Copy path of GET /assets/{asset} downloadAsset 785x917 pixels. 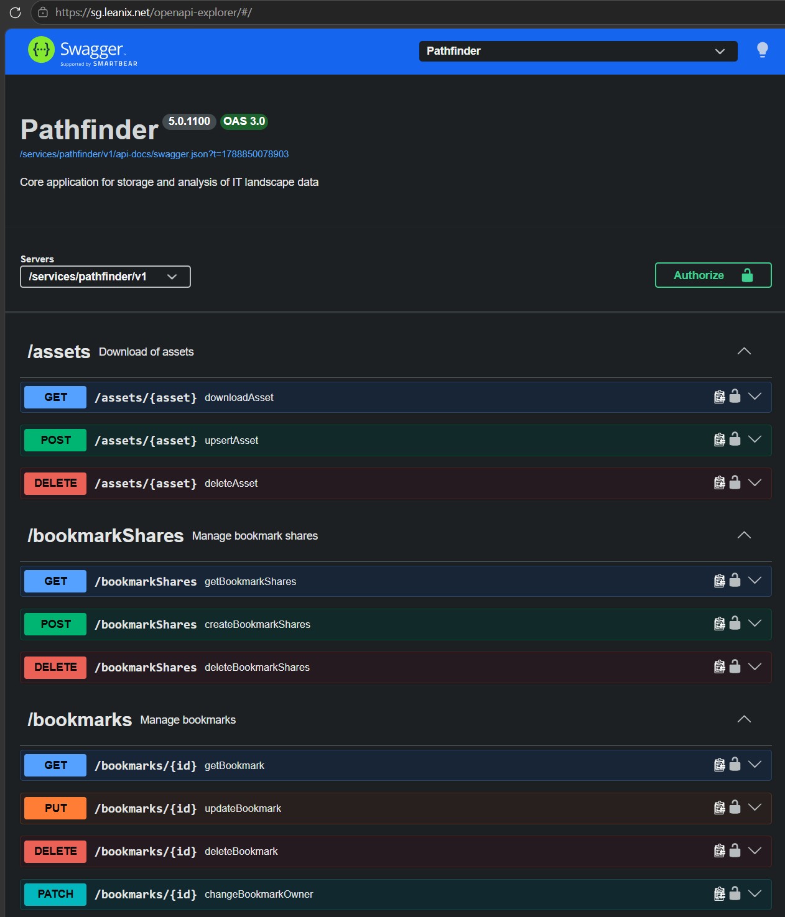tap(719, 397)
